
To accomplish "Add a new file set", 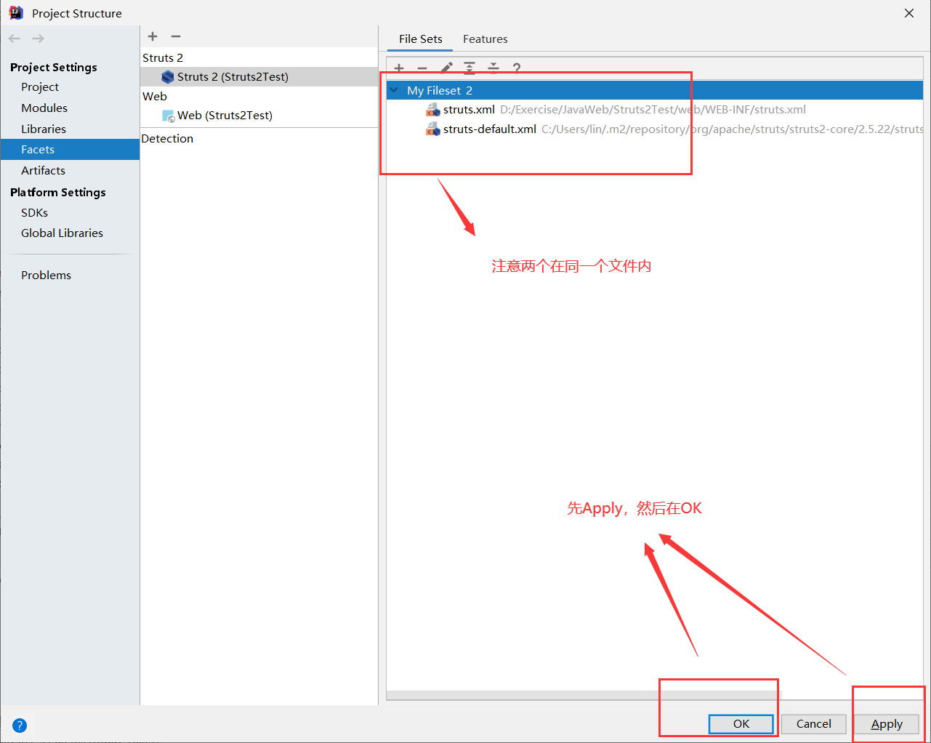I will [399, 68].
